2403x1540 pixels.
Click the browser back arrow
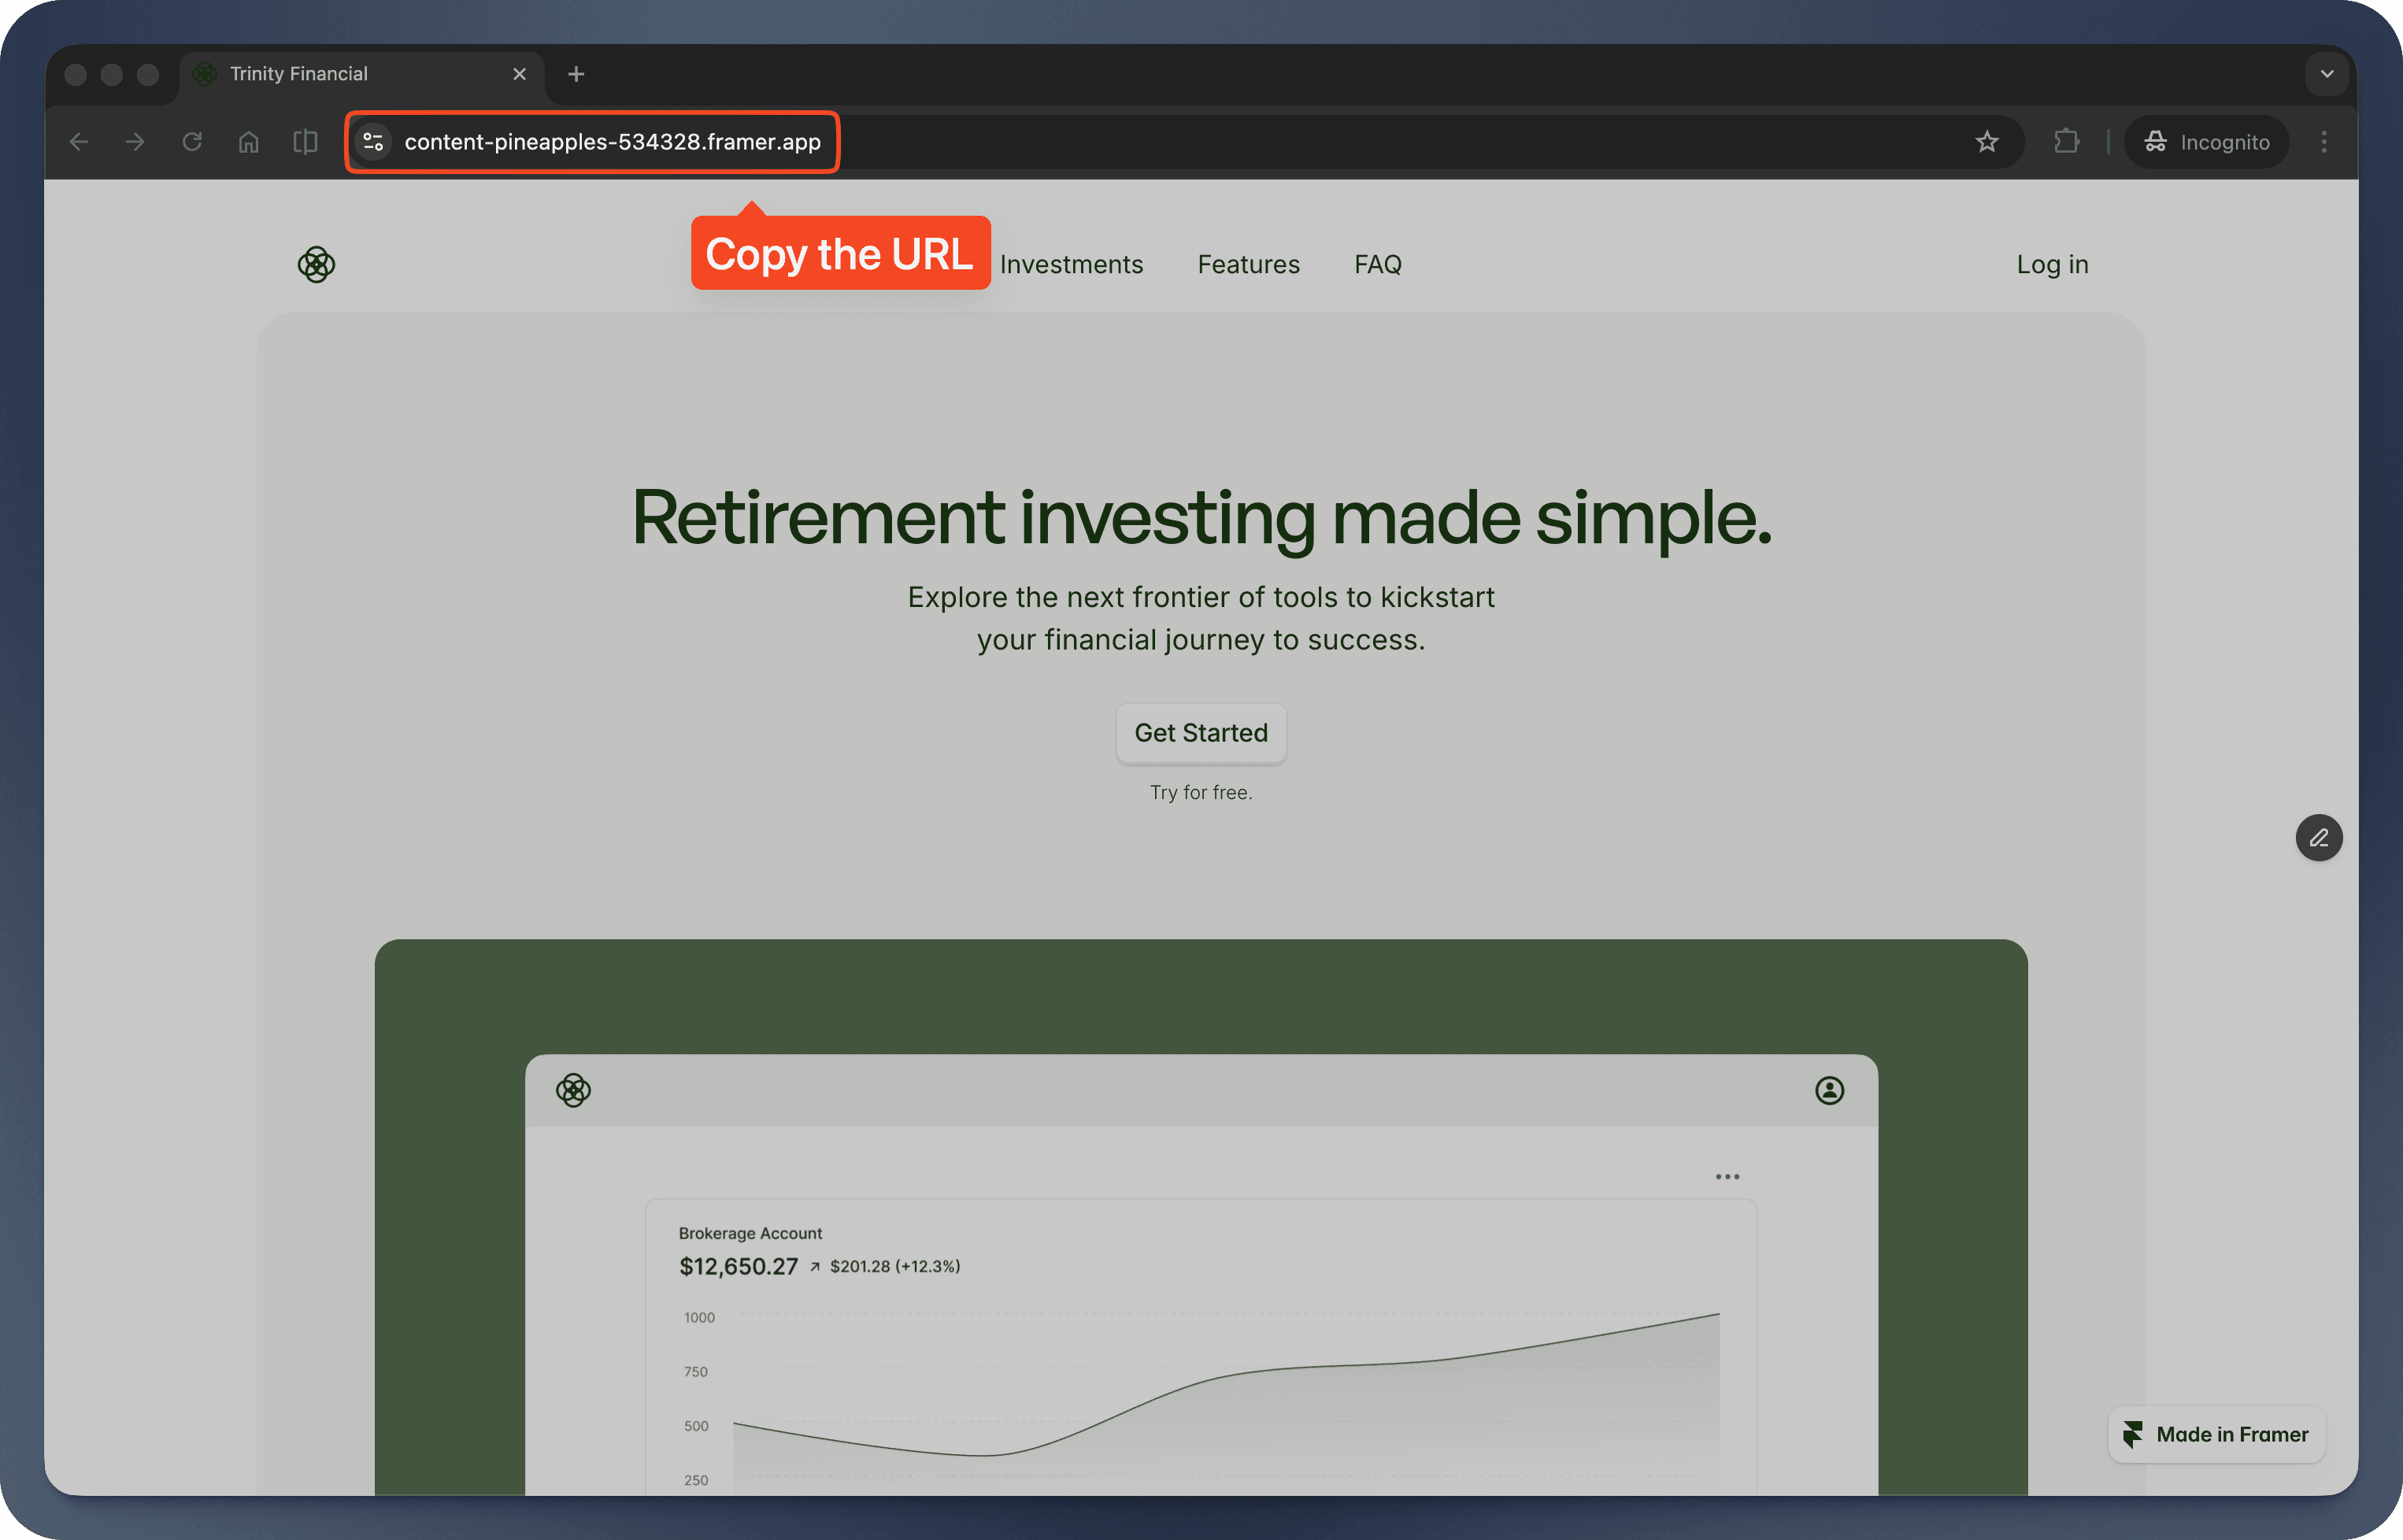(x=78, y=141)
